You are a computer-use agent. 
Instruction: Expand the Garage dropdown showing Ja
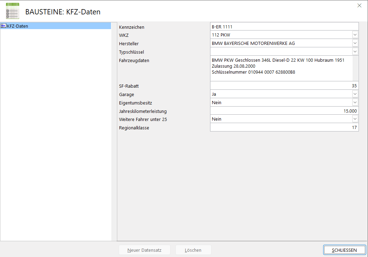(355, 94)
